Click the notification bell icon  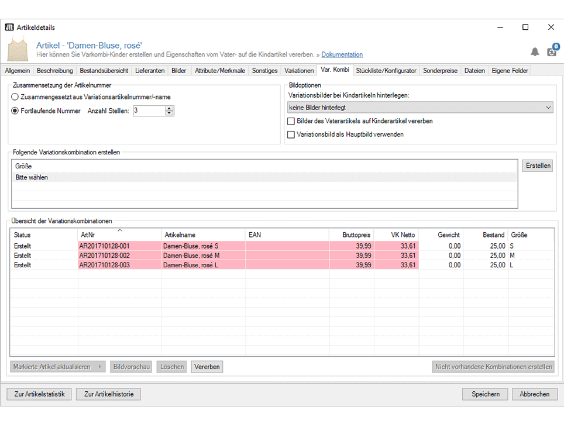pos(535,52)
